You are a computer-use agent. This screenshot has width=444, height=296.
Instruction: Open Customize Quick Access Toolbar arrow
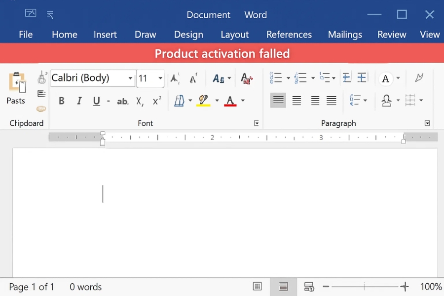pyautogui.click(x=50, y=15)
